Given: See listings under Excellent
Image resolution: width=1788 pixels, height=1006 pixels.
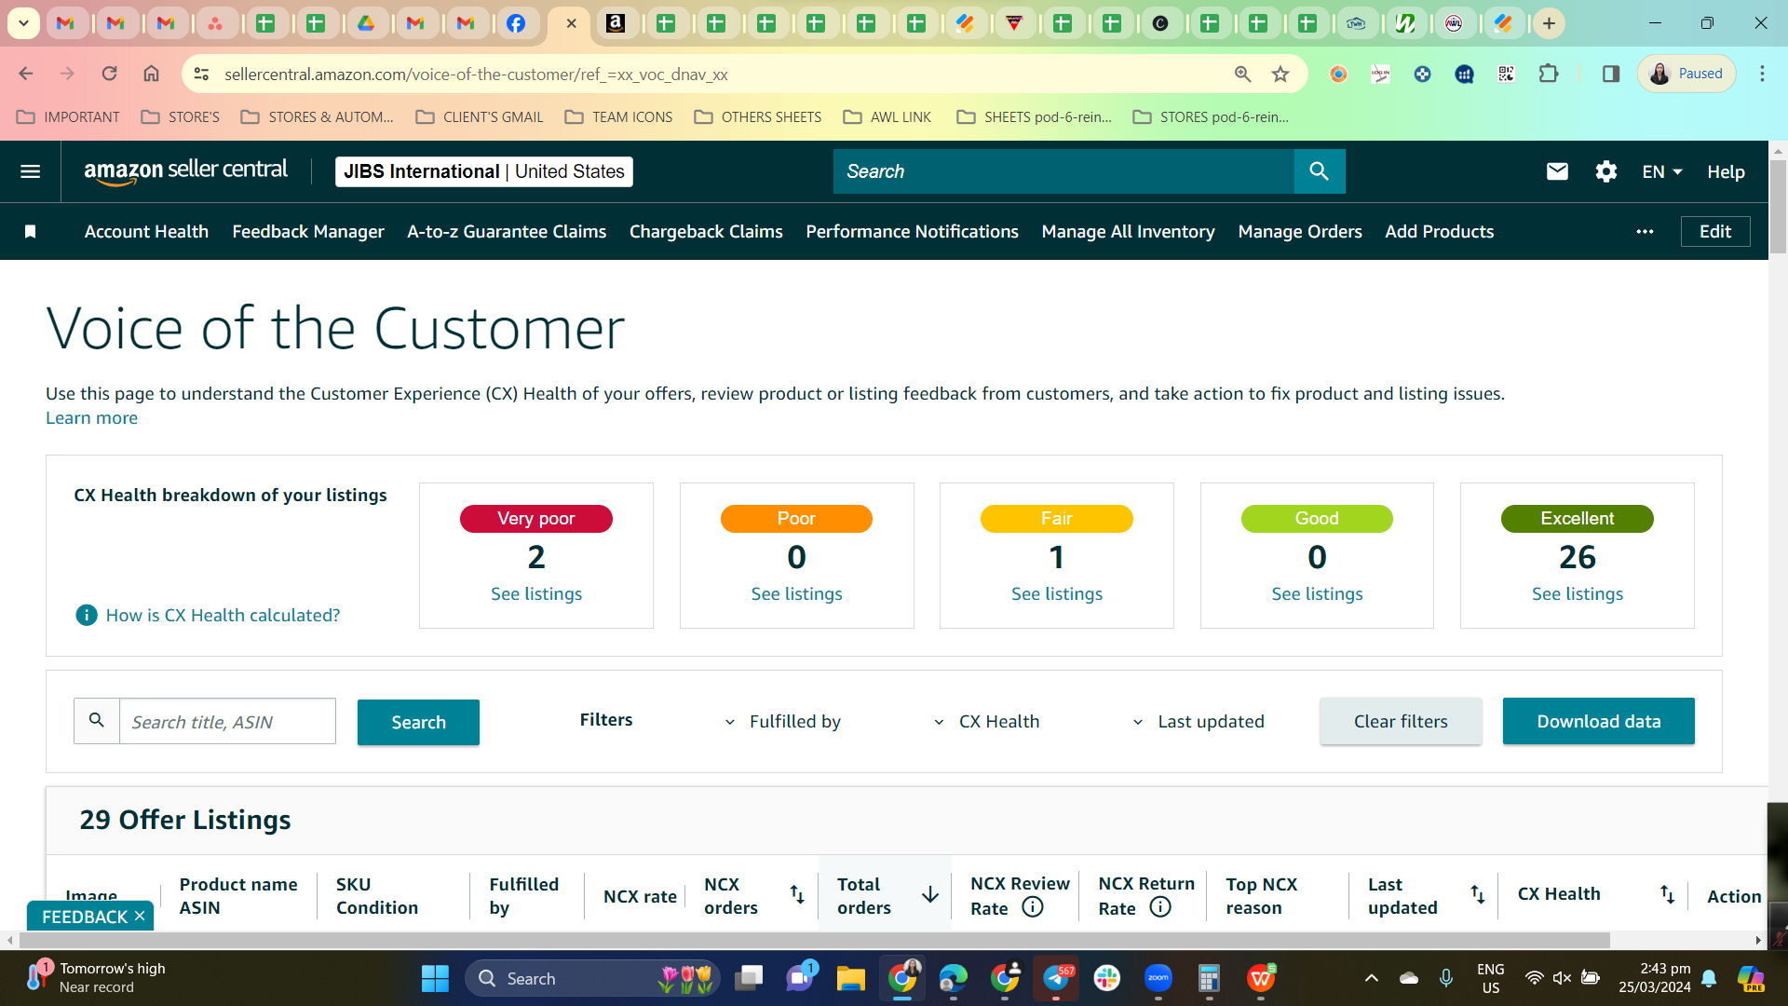Looking at the screenshot, I should pos(1578,594).
